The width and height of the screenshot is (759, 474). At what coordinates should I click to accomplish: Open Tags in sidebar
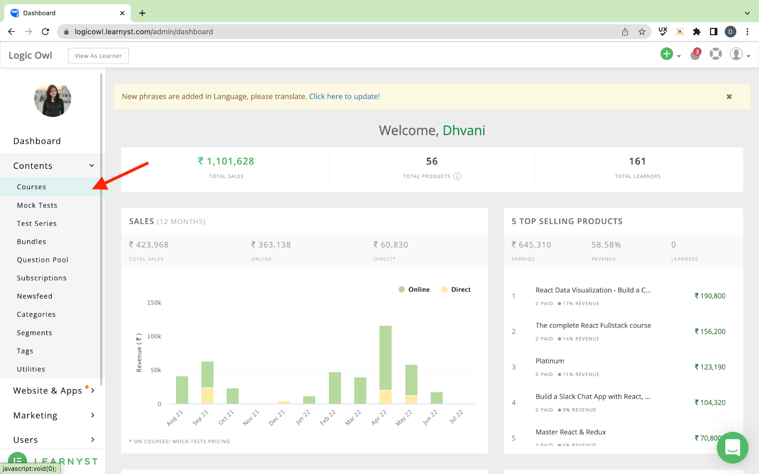25,351
